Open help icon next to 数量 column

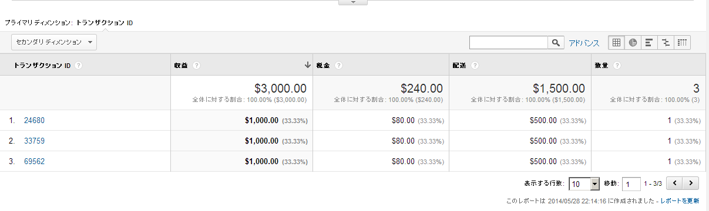(617, 66)
